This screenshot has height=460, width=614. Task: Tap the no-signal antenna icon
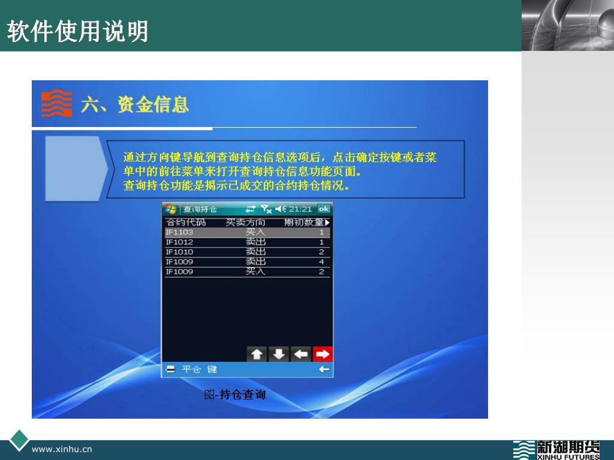266,209
